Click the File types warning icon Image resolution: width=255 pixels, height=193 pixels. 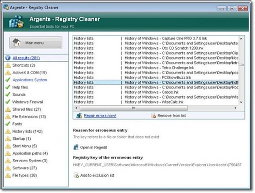pyautogui.click(x=8, y=175)
